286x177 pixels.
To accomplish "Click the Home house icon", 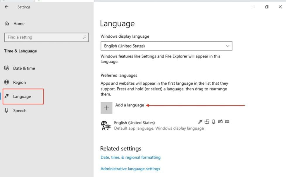I will pos(6,23).
